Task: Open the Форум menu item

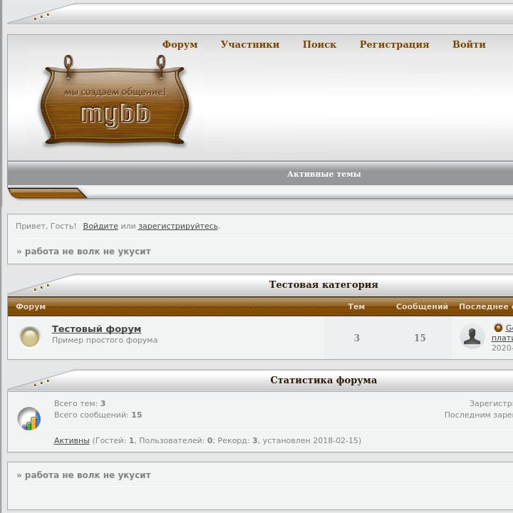Action: click(180, 44)
